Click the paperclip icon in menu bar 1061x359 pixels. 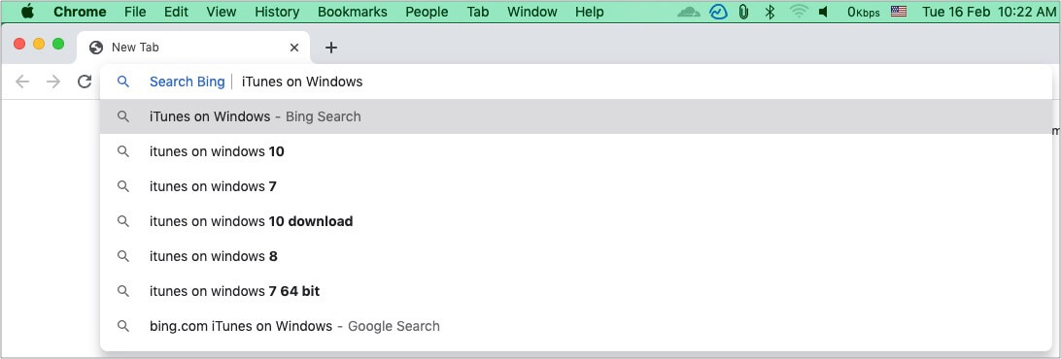pos(743,12)
